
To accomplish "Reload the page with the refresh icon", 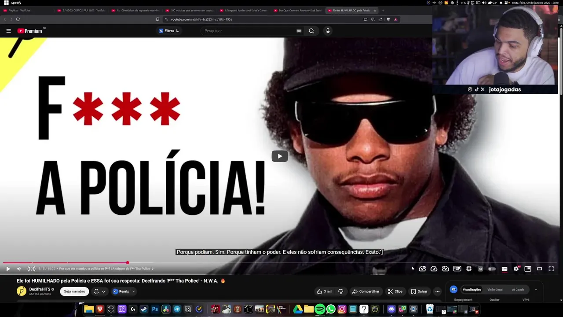I will (x=18, y=19).
